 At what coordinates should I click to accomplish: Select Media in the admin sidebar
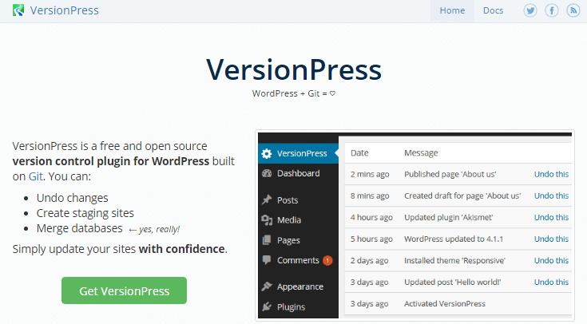pos(299,220)
